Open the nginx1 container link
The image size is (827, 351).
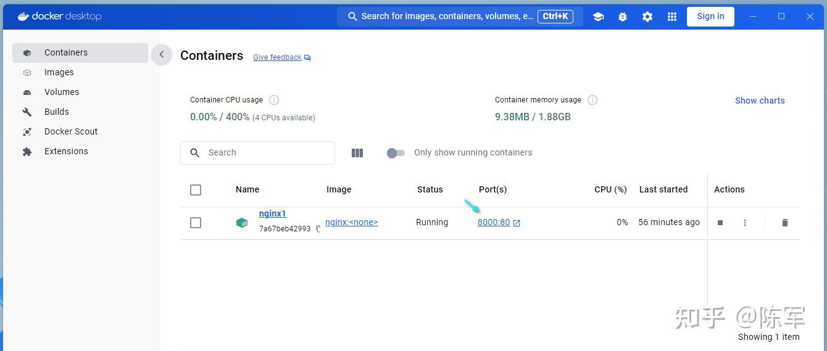click(x=272, y=214)
